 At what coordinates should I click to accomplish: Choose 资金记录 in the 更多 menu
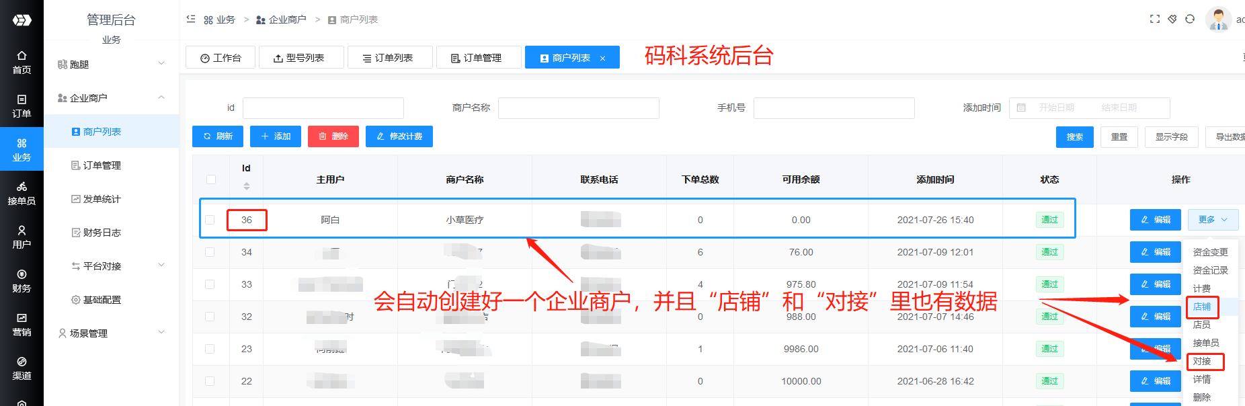coord(1210,270)
